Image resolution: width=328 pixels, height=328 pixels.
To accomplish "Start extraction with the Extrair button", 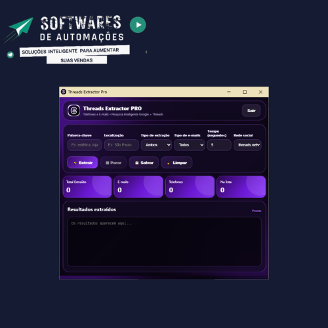I will [x=83, y=163].
